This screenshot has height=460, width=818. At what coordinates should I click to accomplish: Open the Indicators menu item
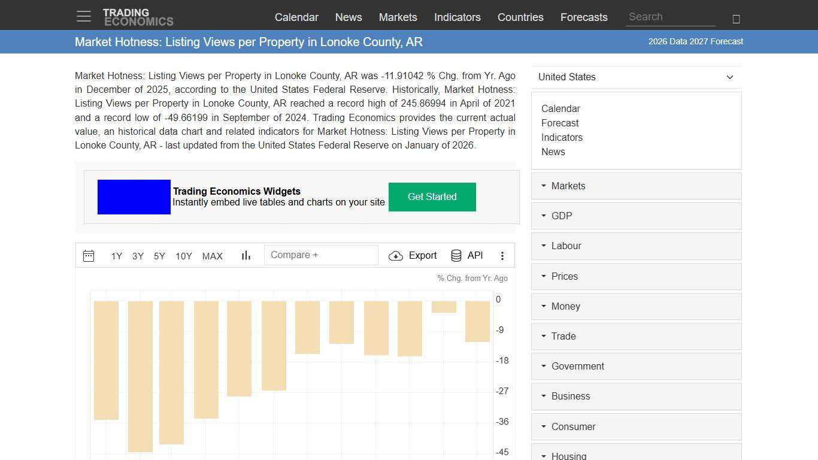pos(457,17)
